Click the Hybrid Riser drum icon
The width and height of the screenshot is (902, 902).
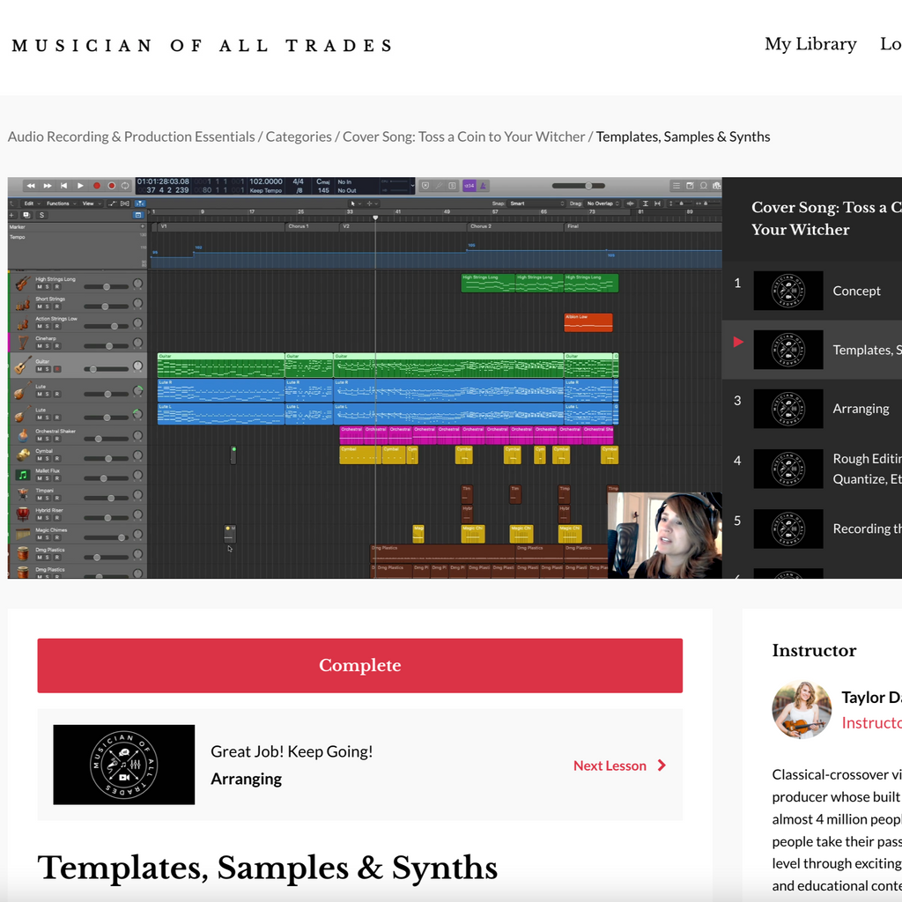pos(23,514)
